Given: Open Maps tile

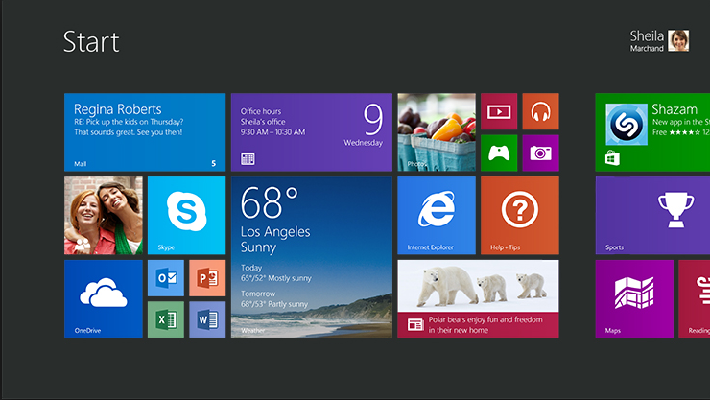Looking at the screenshot, I should (633, 297).
